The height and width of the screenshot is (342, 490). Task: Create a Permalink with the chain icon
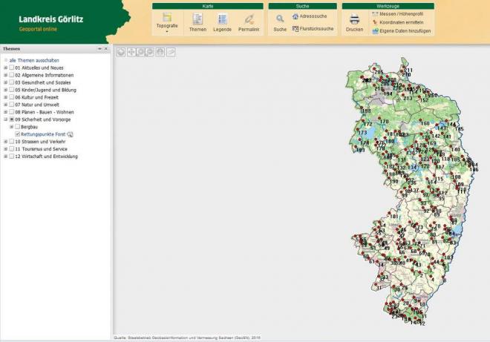(249, 19)
